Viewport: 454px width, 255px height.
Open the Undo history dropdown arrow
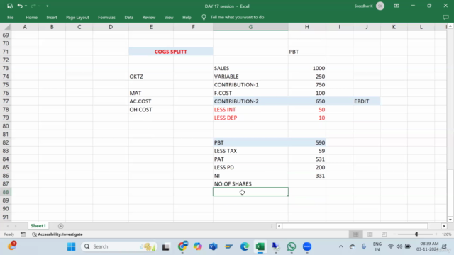(x=26, y=6)
